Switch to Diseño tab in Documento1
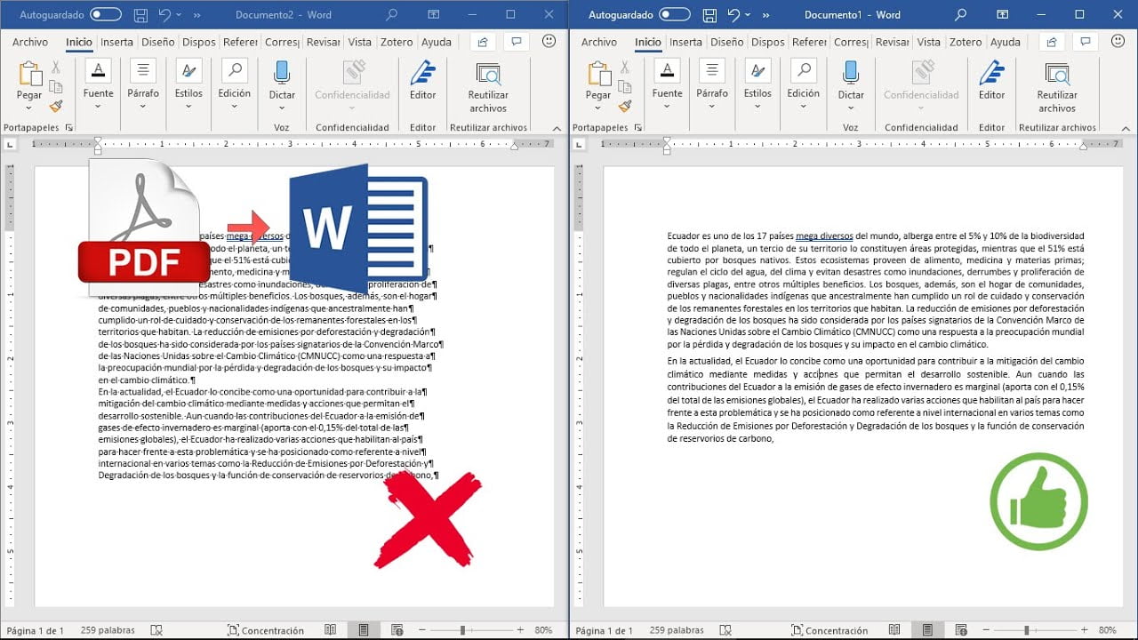1138x640 pixels. [727, 42]
